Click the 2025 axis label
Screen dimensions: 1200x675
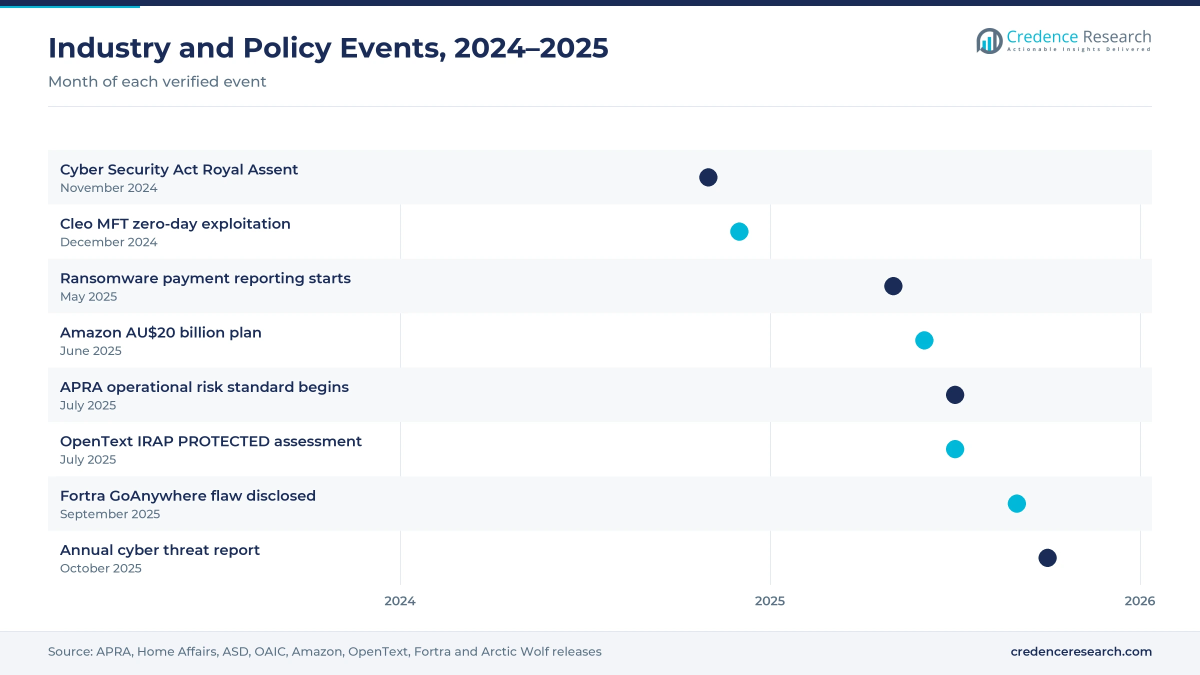770,601
